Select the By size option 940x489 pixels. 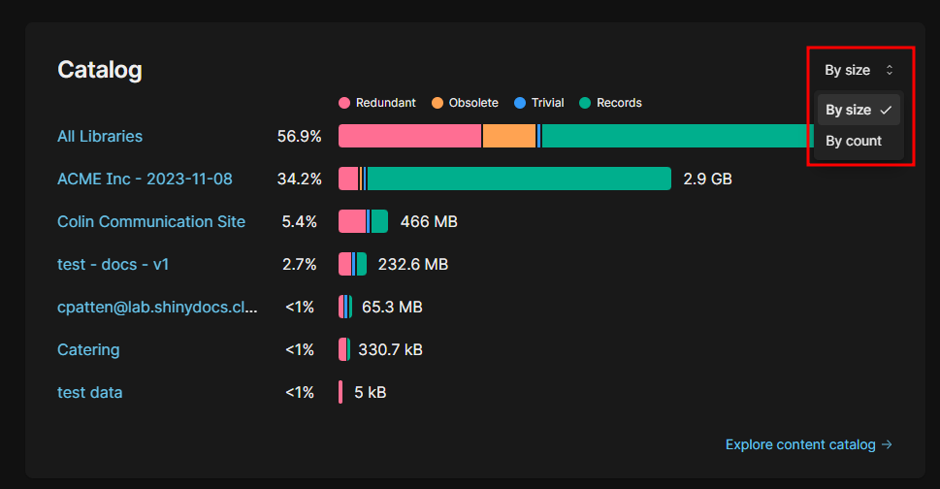(x=849, y=111)
